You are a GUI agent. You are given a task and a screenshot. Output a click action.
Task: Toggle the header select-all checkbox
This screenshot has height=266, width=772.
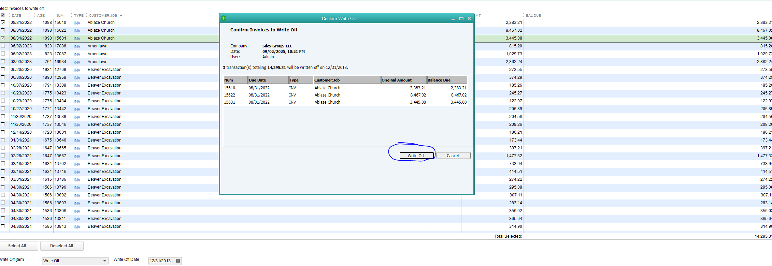point(3,15)
